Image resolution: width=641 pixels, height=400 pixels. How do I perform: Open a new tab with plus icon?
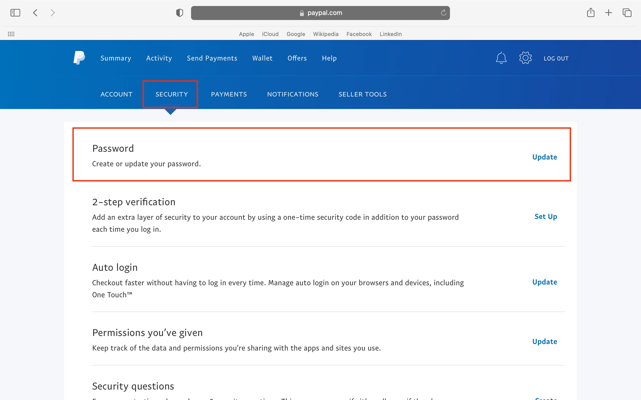pos(608,13)
